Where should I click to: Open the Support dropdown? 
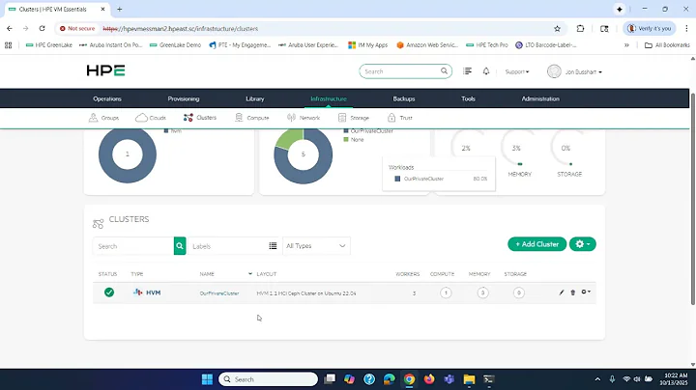click(517, 71)
